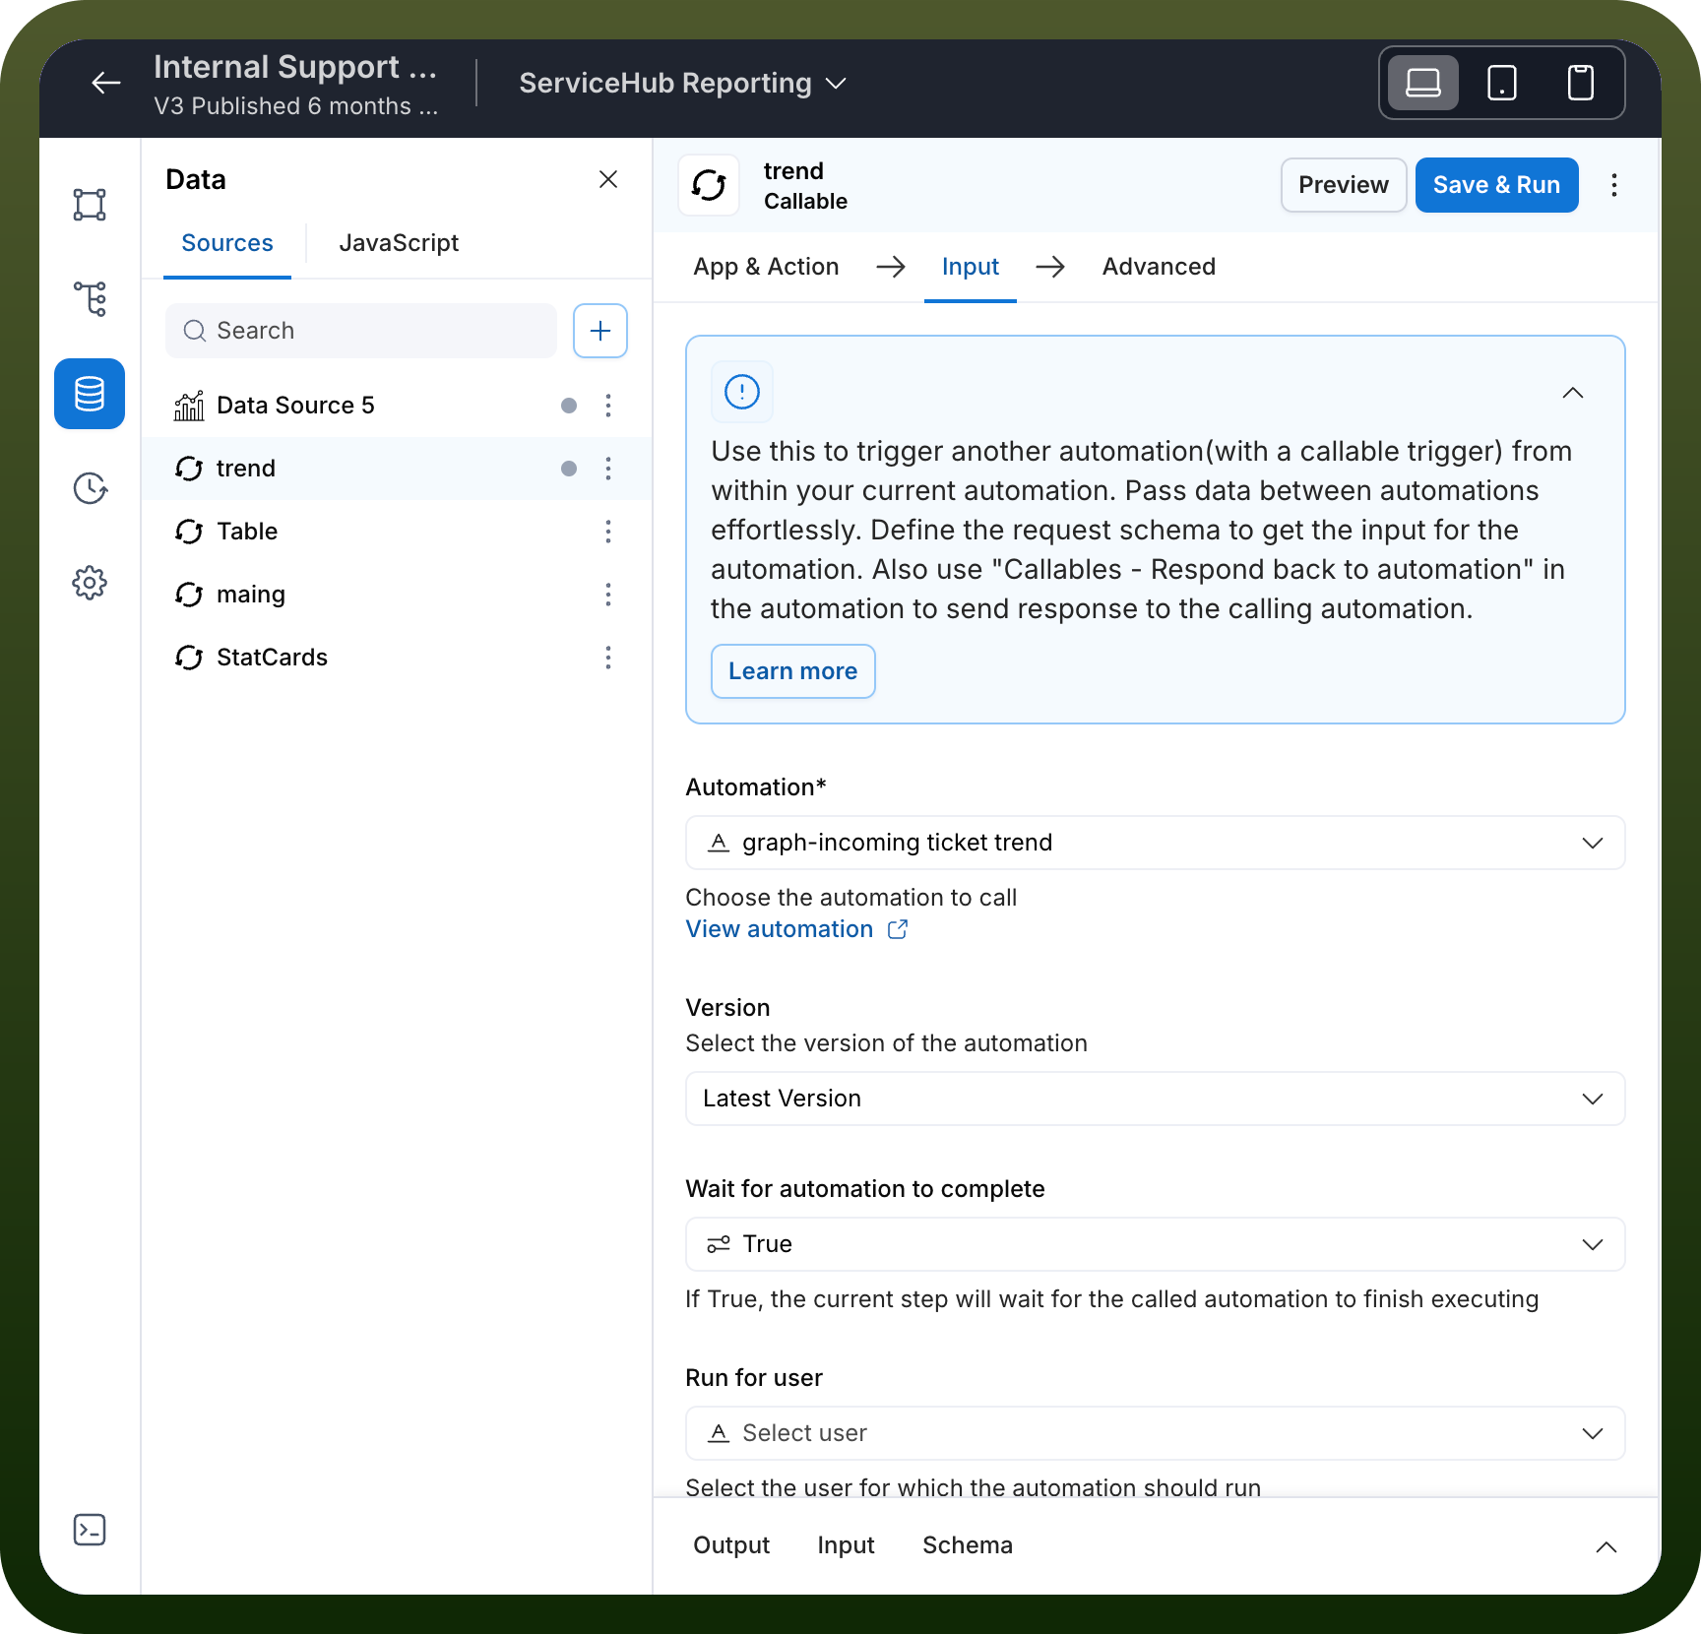1701x1634 pixels.
Task: Open the component tree sidebar icon
Action: 90,299
